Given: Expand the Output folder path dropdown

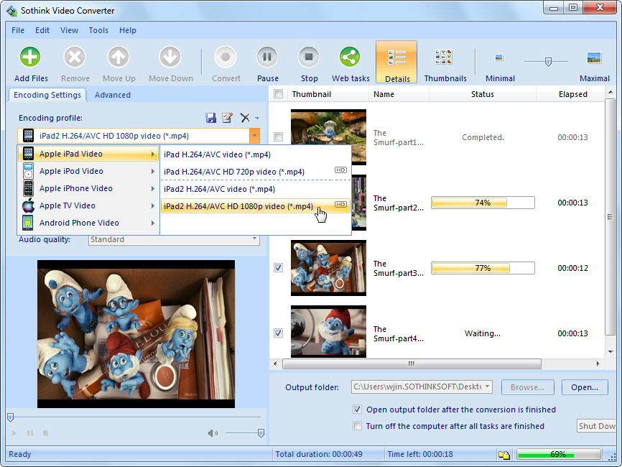Looking at the screenshot, I should [488, 387].
